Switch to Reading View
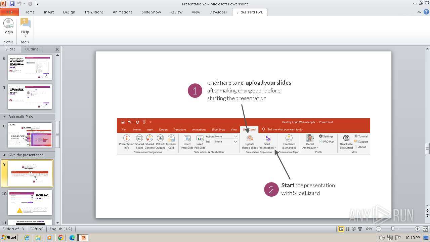This screenshot has width=430, height=242. 354,229
